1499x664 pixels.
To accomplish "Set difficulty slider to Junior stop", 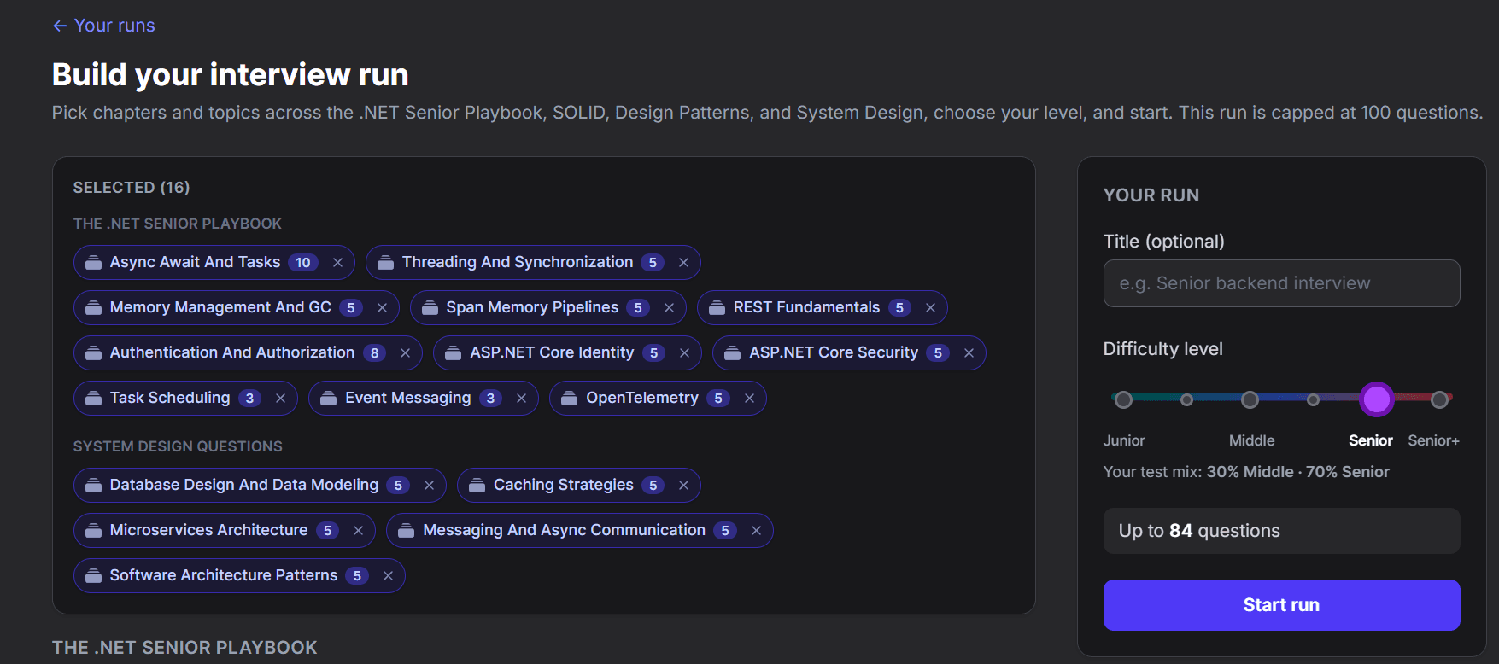I will point(1124,399).
